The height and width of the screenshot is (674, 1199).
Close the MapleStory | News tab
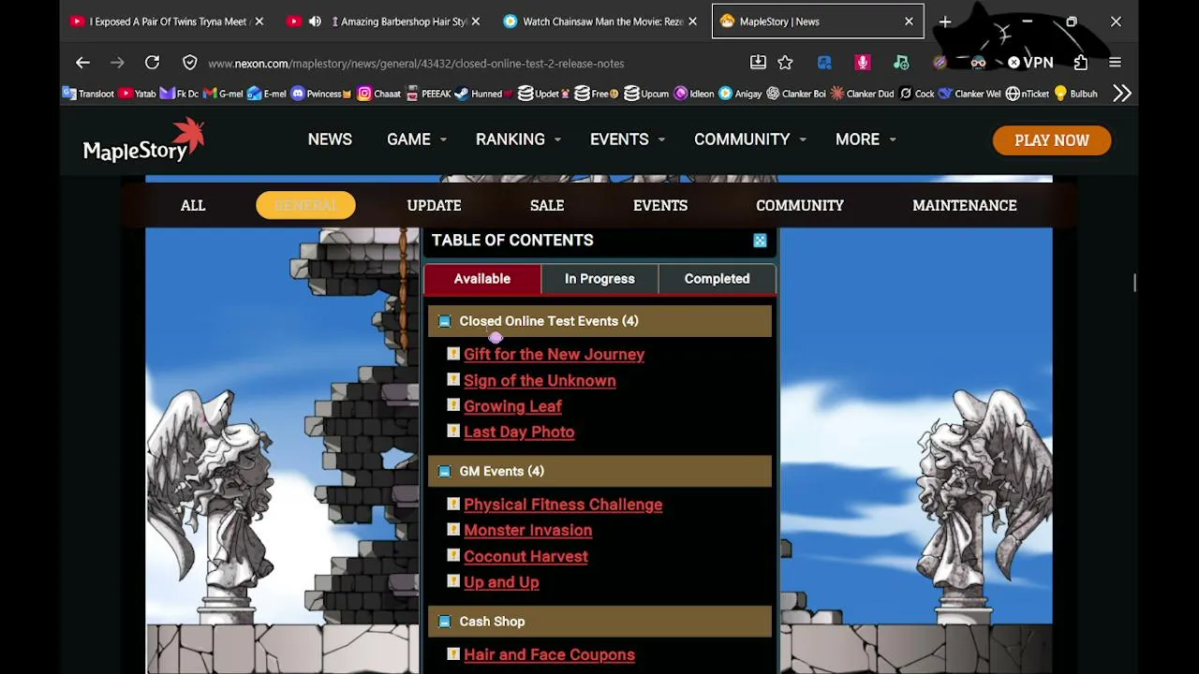tap(909, 22)
